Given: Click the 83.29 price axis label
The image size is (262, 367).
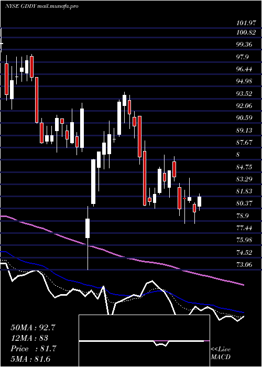Looking at the screenshot, I should click(244, 179).
